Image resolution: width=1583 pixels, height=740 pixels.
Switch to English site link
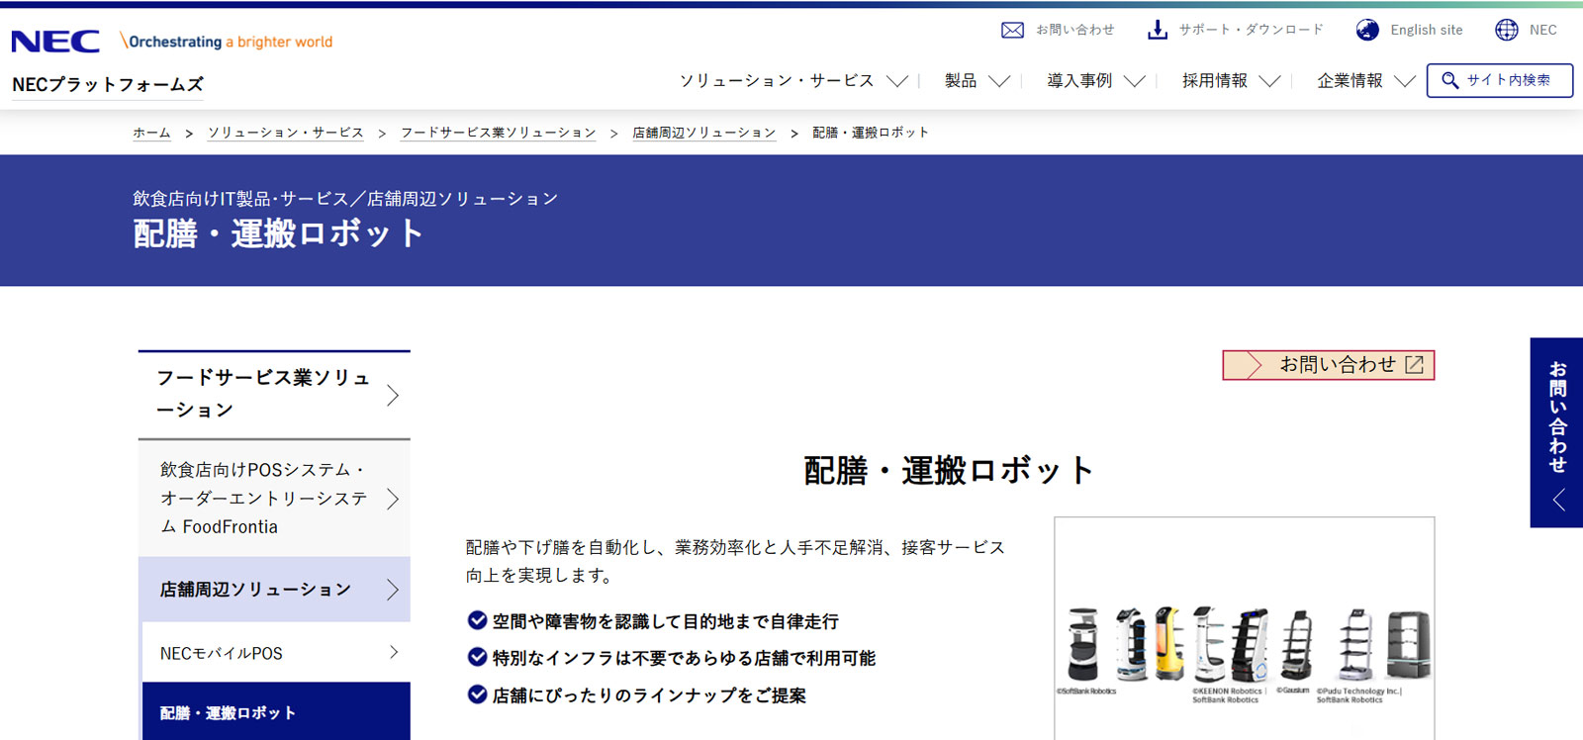tap(1426, 30)
